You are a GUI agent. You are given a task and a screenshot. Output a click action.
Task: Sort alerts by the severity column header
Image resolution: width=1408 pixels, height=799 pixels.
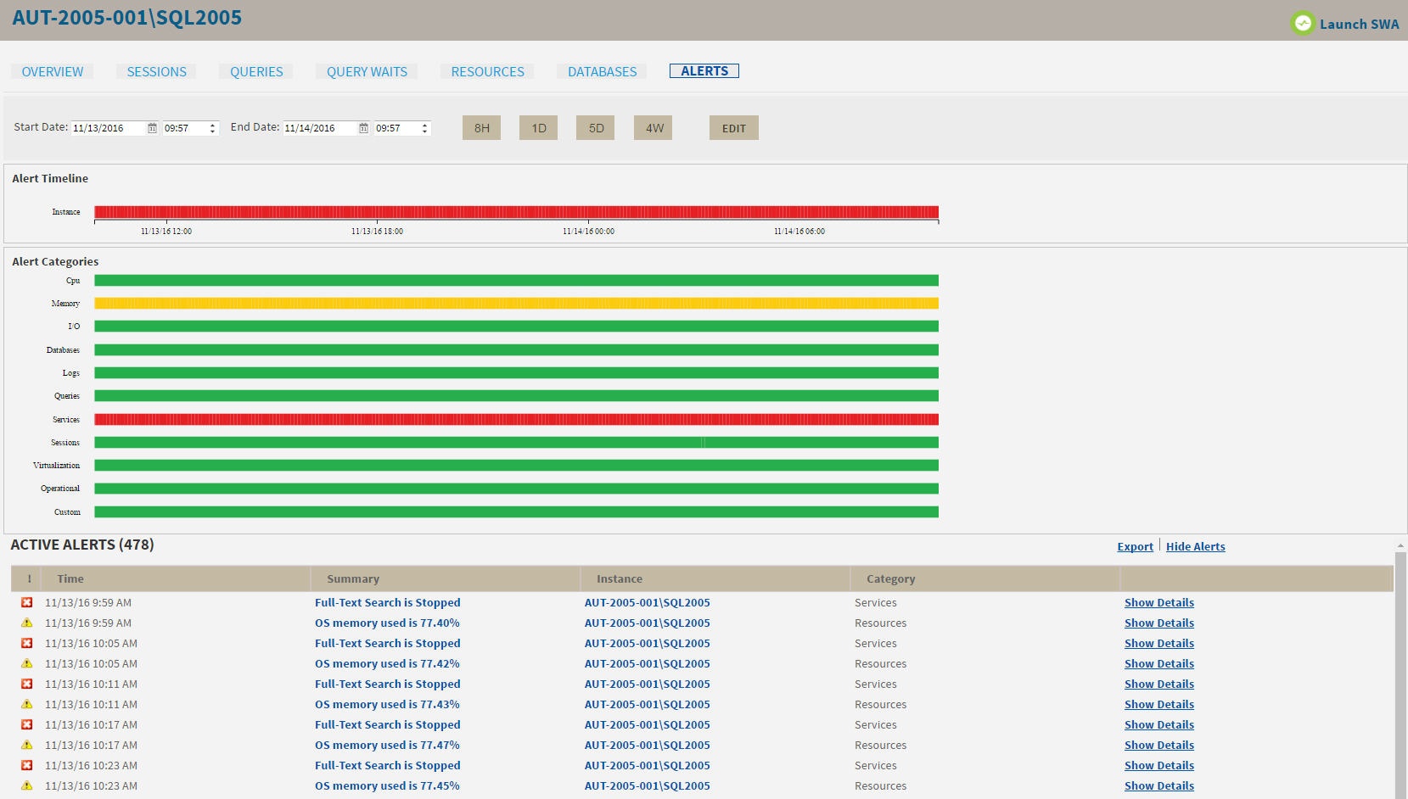pos(29,579)
